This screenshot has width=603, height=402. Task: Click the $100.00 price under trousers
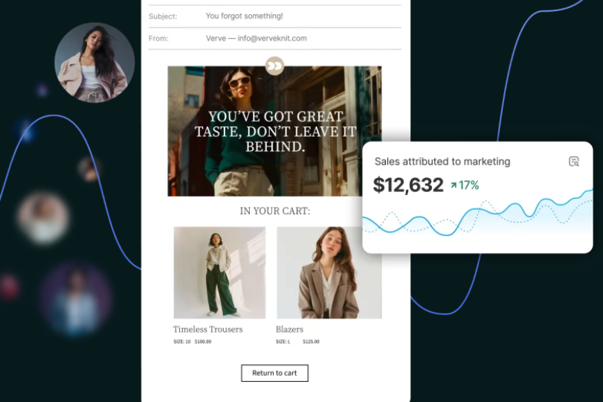[x=203, y=342]
